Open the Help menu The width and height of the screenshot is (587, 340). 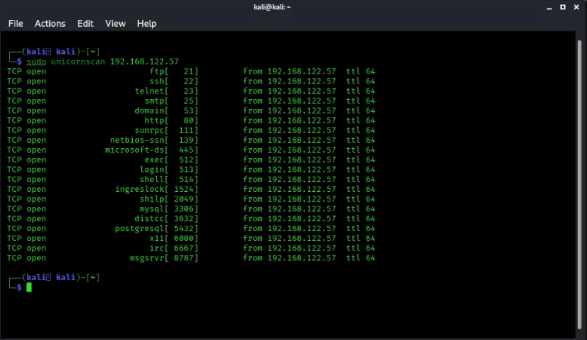[x=147, y=24]
